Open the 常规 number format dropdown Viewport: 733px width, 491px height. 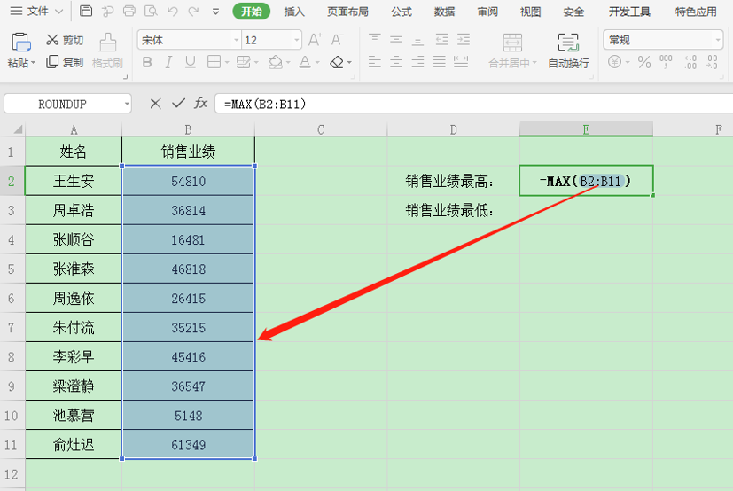(x=718, y=40)
